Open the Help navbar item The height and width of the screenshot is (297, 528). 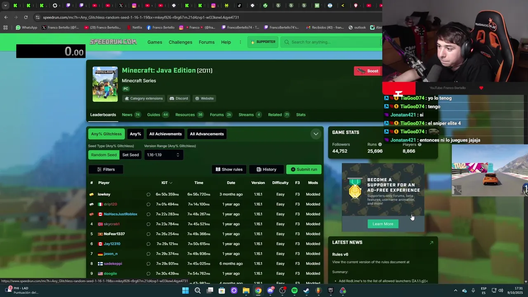(x=226, y=42)
